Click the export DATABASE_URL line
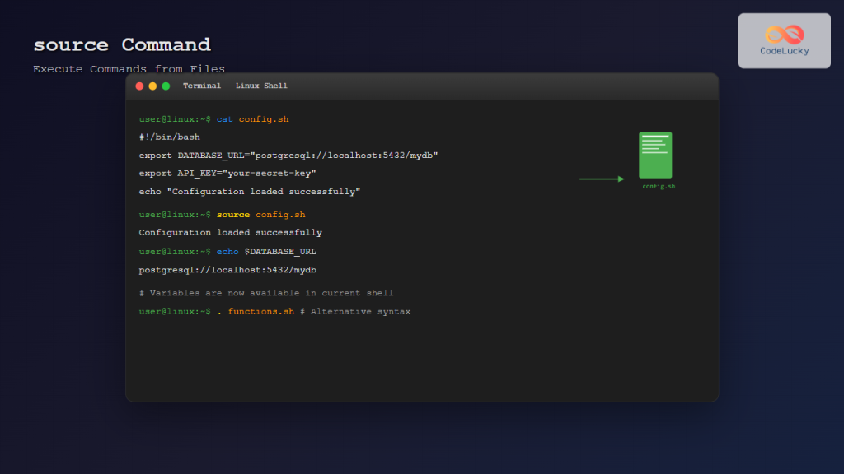The width and height of the screenshot is (844, 474). tap(288, 156)
